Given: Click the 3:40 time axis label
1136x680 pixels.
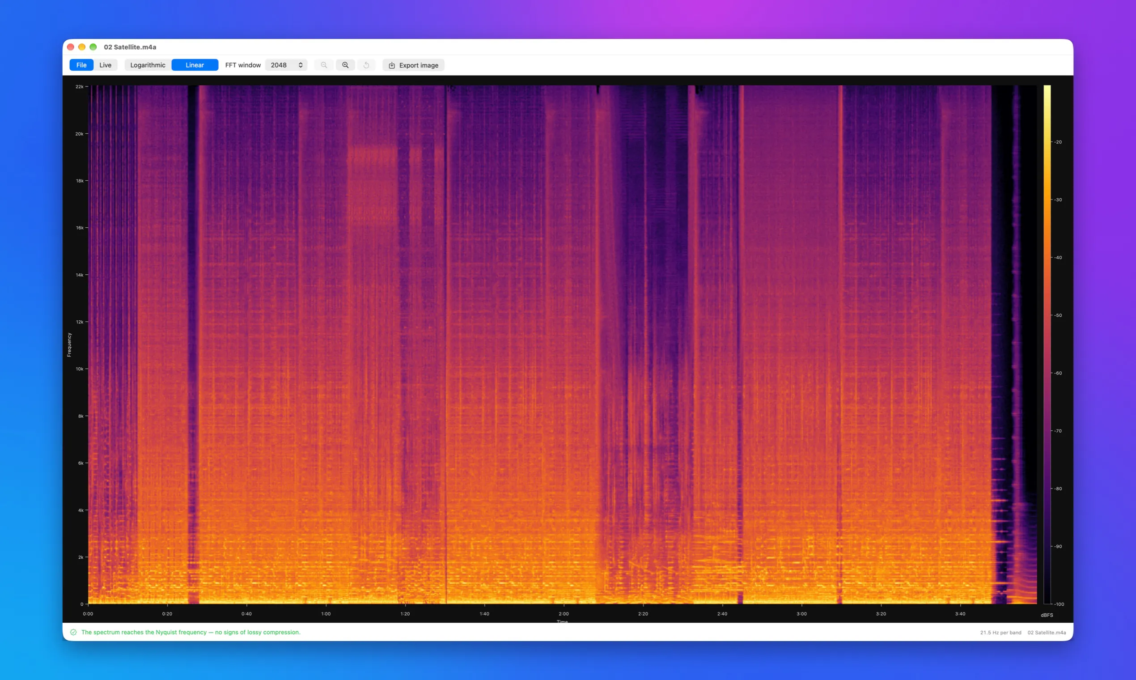Looking at the screenshot, I should 960,613.
